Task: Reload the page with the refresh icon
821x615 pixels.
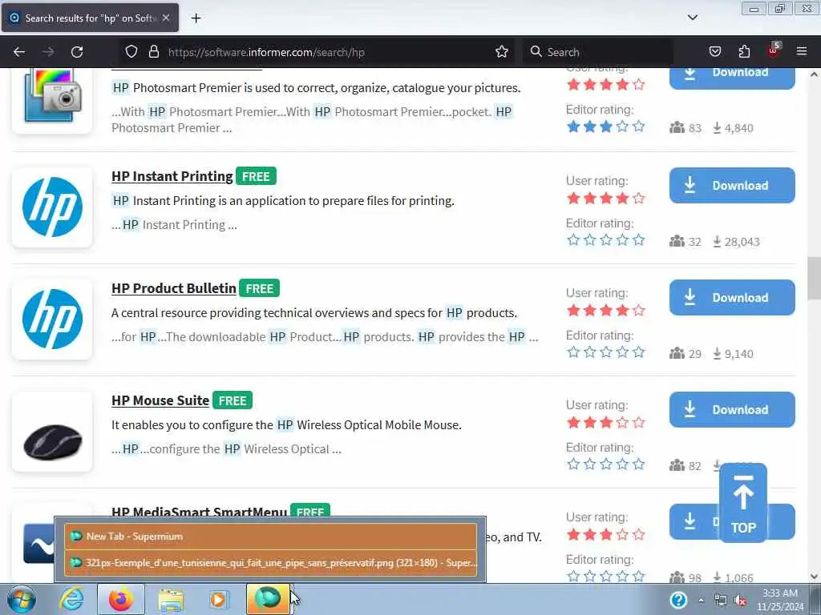Action: (x=77, y=52)
